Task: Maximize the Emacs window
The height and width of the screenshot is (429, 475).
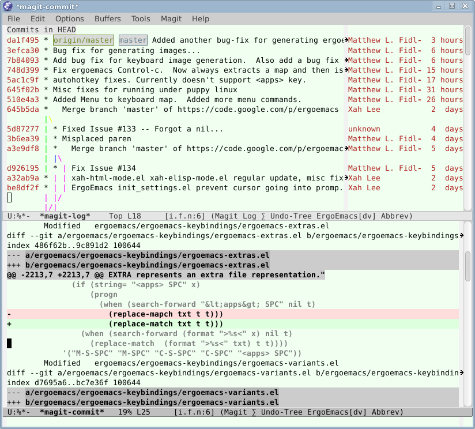Action: coord(452,6)
